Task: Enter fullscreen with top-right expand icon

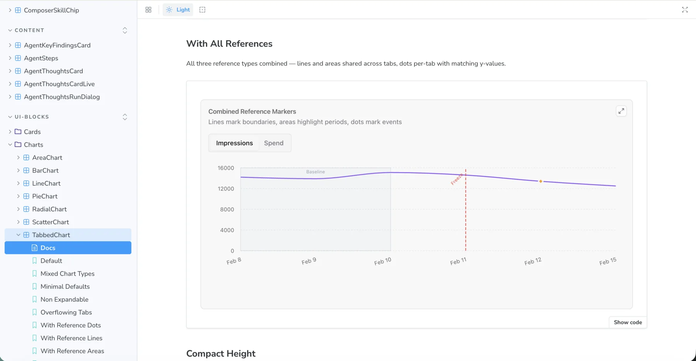Action: point(685,10)
